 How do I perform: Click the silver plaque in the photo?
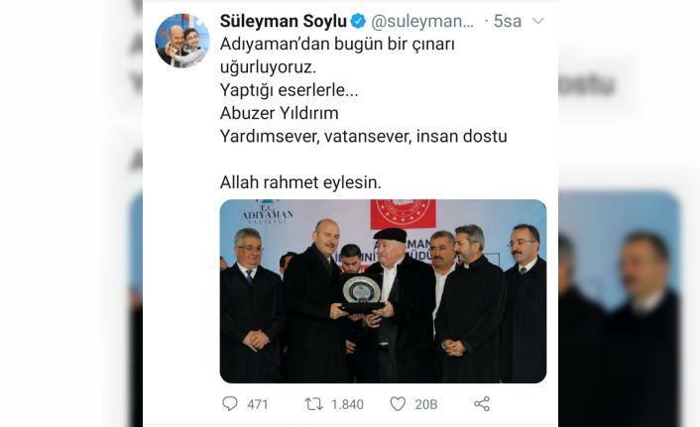coord(362,293)
